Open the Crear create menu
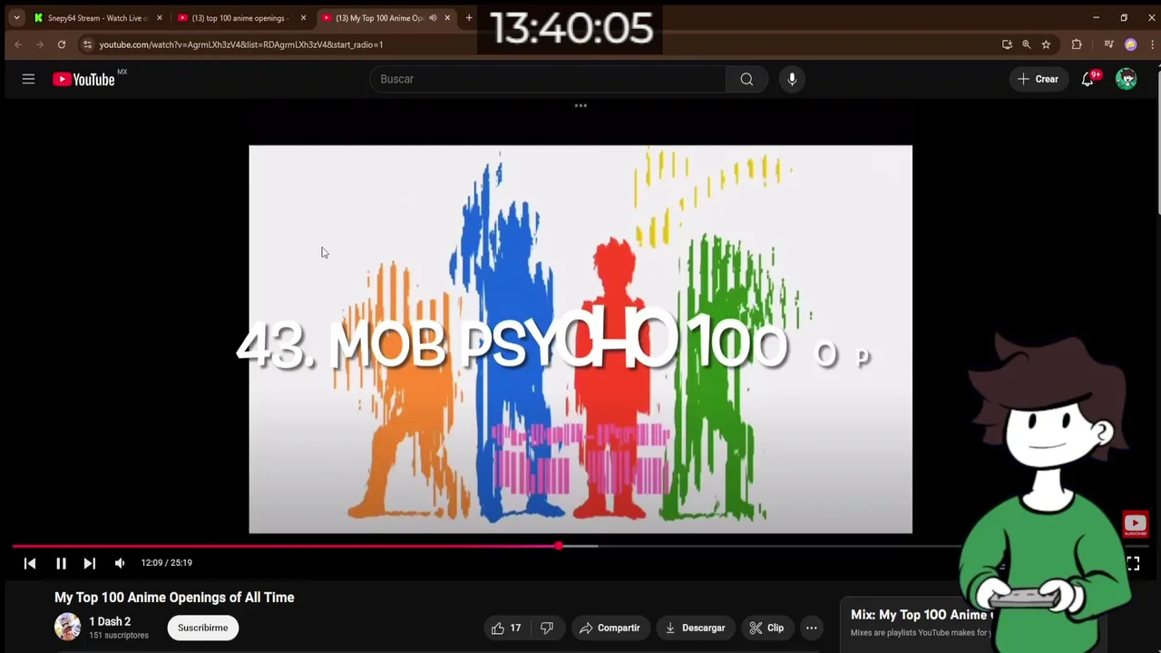This screenshot has height=653, width=1161. click(x=1039, y=79)
